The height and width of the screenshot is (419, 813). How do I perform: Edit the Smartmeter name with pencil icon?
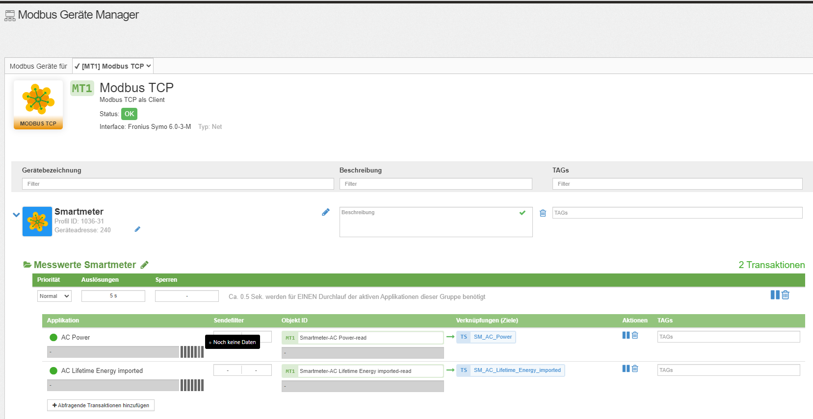(325, 212)
